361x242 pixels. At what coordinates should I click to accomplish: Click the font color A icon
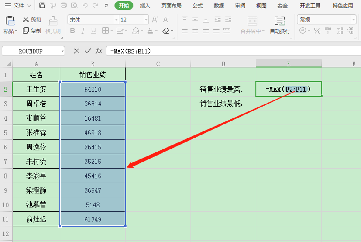(x=150, y=31)
